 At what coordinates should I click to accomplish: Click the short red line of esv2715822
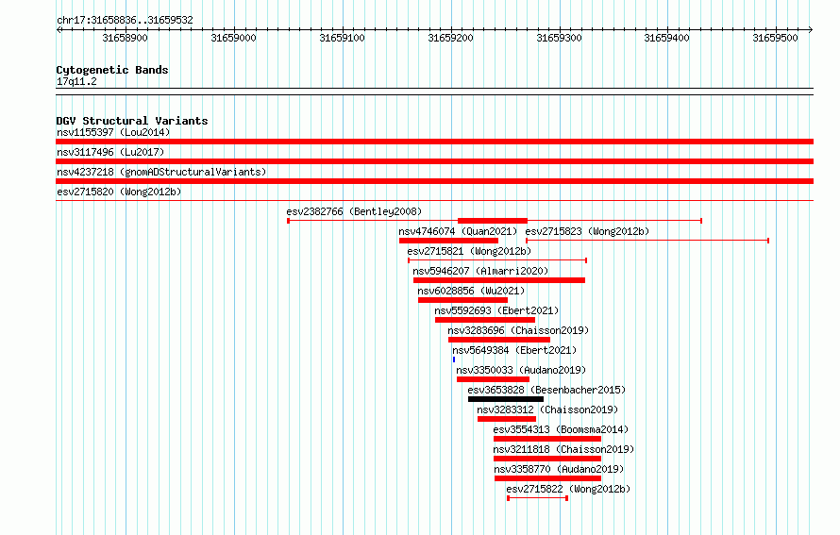pos(537,498)
